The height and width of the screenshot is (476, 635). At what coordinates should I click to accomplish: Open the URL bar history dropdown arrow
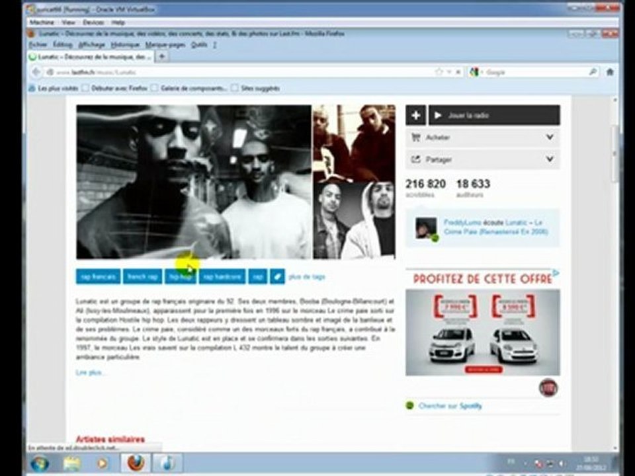(449, 71)
